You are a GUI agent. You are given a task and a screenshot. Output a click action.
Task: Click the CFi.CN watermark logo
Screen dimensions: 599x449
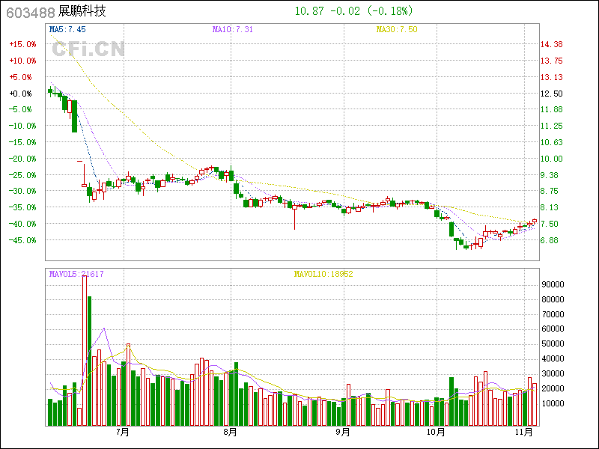click(x=88, y=49)
